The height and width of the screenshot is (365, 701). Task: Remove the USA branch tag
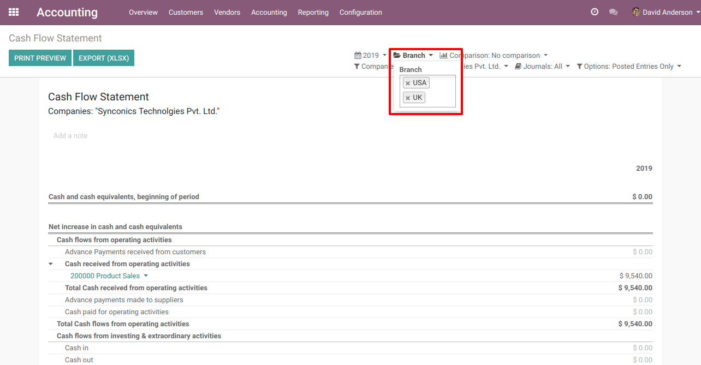click(x=408, y=83)
